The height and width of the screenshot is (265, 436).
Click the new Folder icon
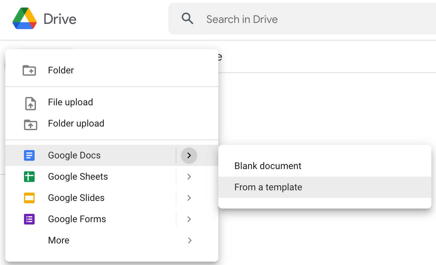[x=30, y=70]
